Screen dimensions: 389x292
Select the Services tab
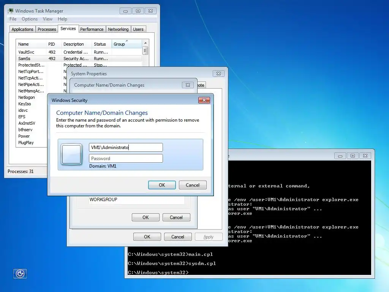pyautogui.click(x=68, y=29)
